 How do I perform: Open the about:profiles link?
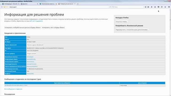click(x=30, y=74)
